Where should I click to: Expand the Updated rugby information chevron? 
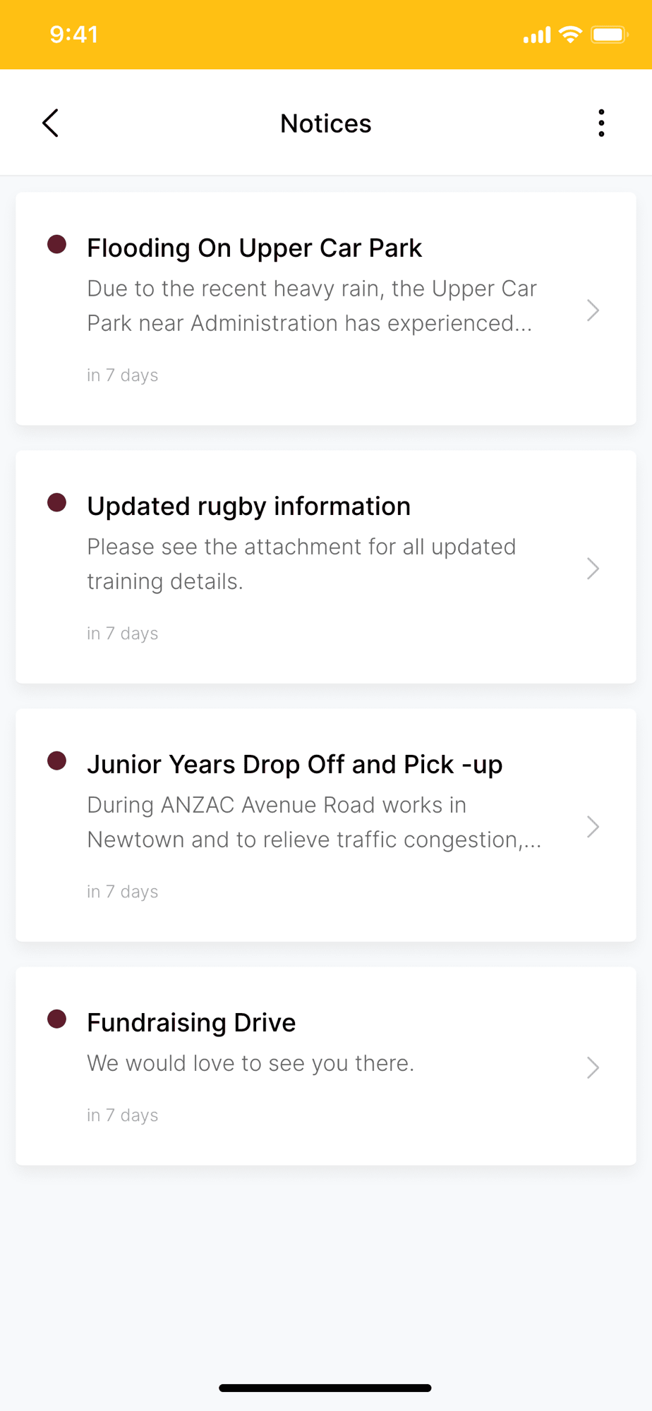point(593,569)
